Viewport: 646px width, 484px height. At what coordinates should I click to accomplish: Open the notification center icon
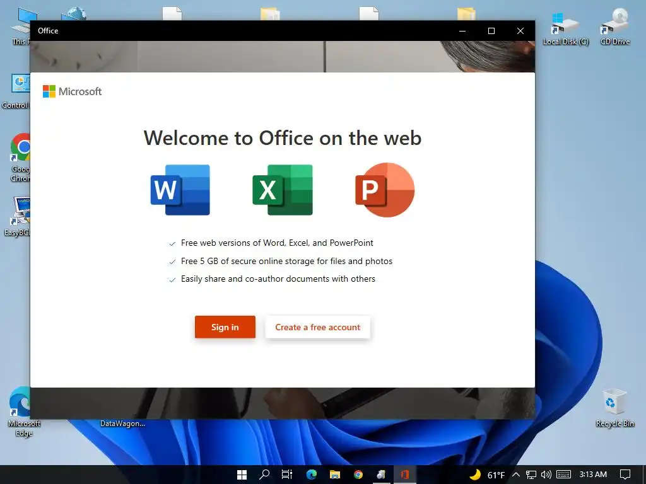click(x=625, y=475)
